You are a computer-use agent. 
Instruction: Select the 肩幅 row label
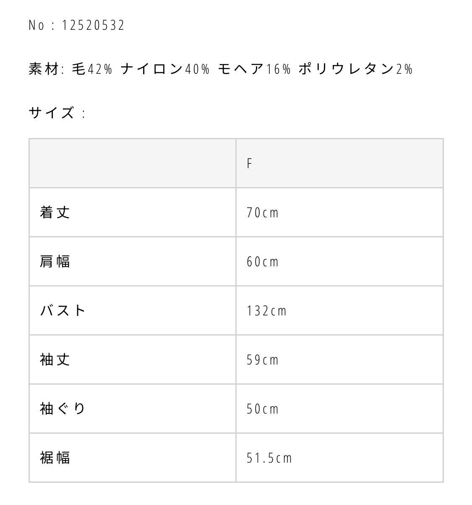click(x=55, y=261)
